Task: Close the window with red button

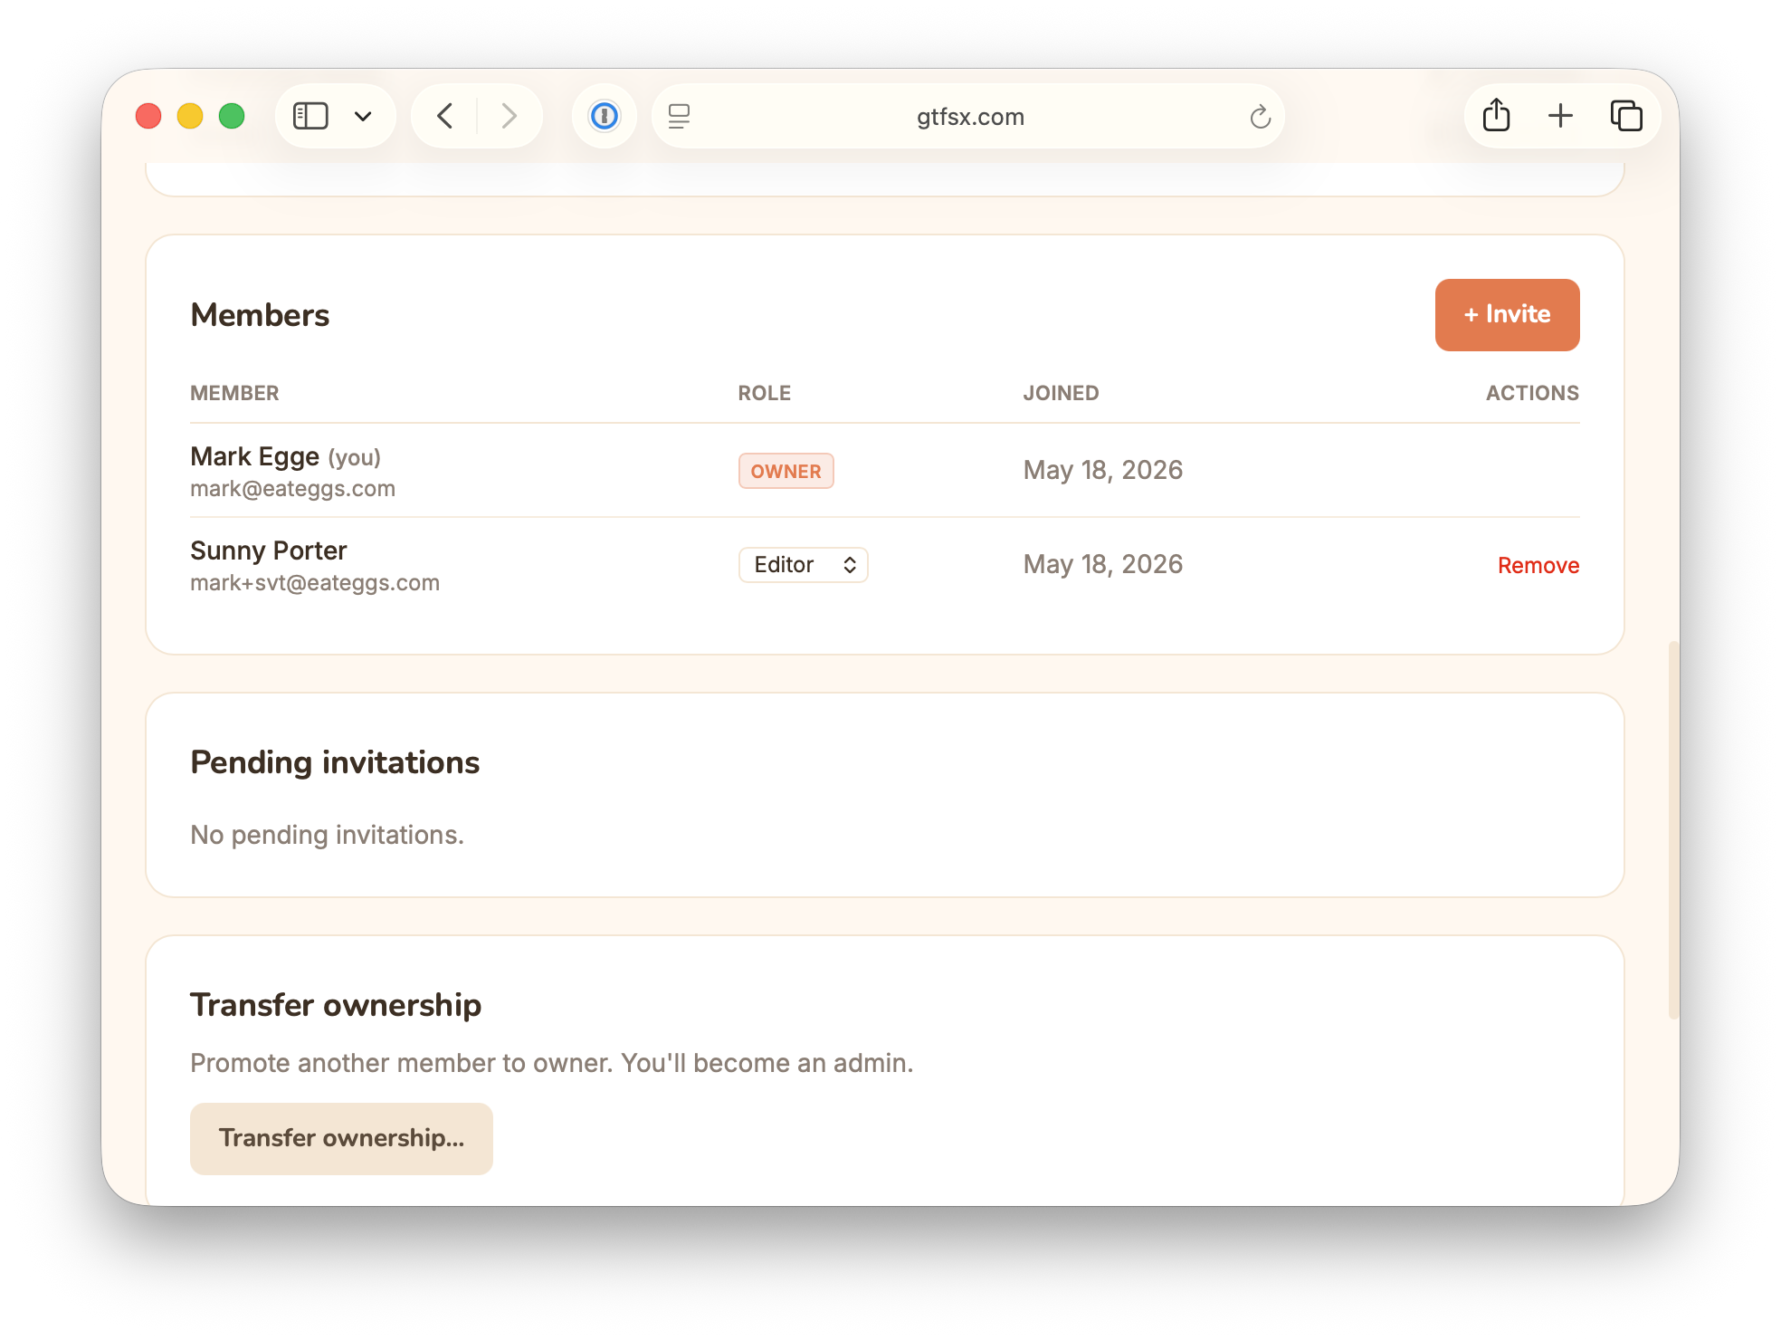Action: pos(148,116)
